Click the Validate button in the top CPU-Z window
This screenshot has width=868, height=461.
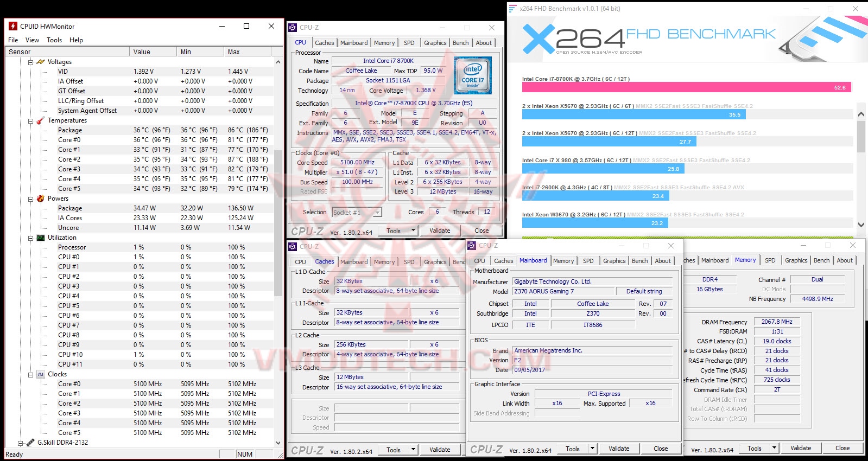click(440, 230)
